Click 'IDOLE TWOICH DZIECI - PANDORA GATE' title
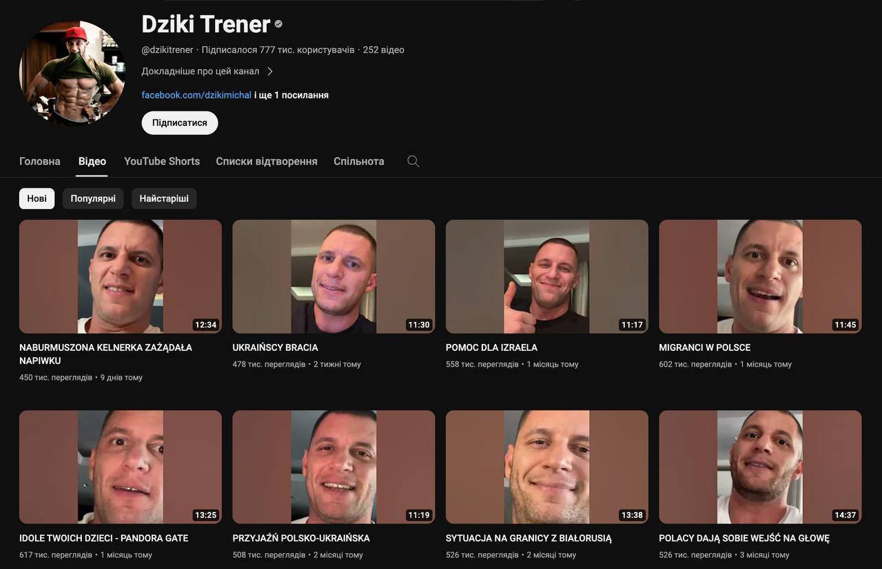The image size is (882, 569). 103,538
